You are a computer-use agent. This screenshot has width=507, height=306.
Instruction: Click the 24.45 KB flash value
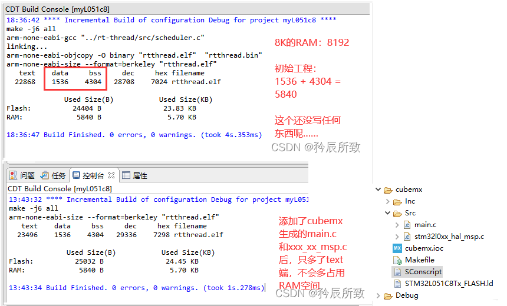pos(182,261)
